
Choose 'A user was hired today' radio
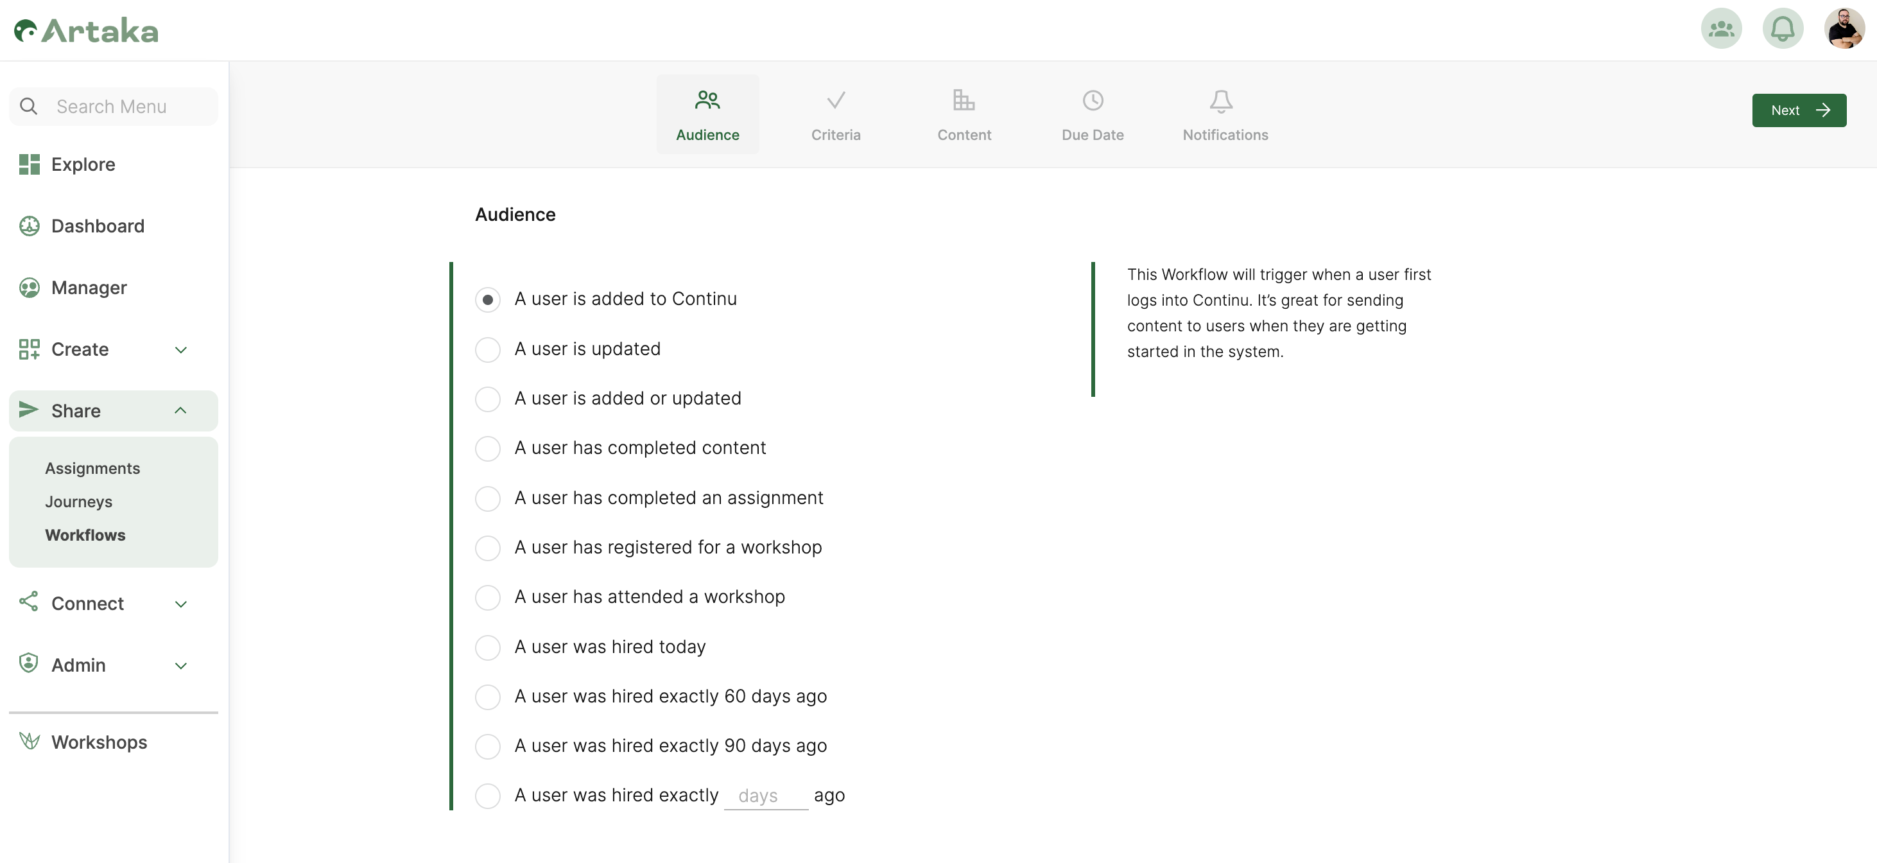click(487, 647)
